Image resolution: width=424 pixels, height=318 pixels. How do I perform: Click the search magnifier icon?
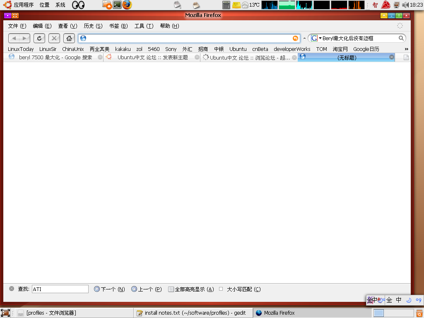coord(401,38)
